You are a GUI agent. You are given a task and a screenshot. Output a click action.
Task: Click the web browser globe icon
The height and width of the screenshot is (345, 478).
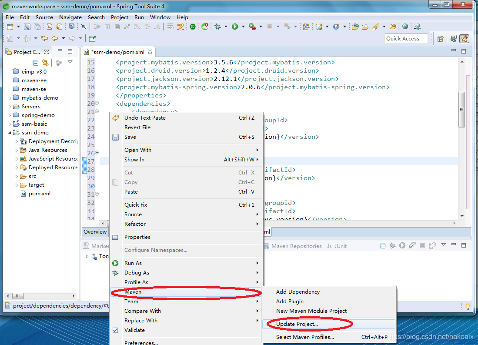[405, 27]
